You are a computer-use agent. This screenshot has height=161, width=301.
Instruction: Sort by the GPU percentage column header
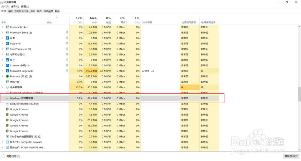[x=134, y=20]
